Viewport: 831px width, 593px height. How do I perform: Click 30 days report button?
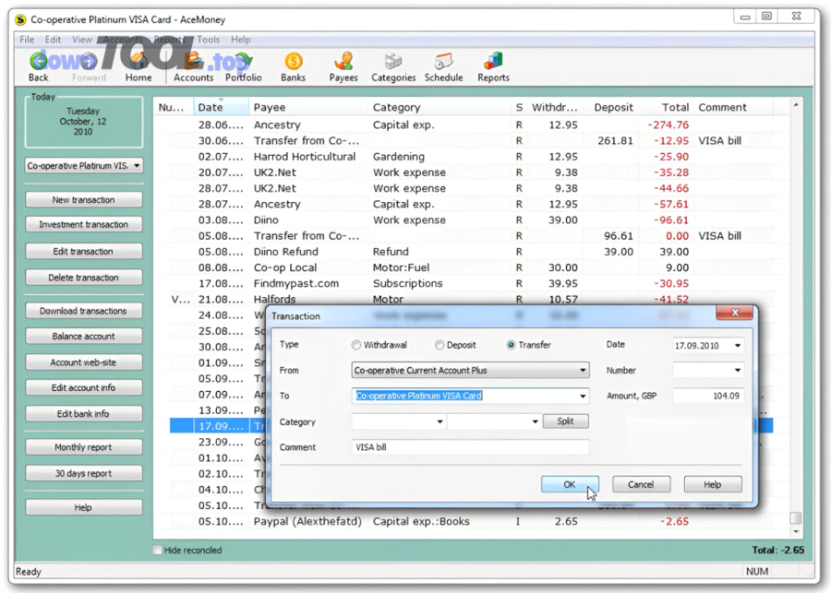click(x=84, y=473)
